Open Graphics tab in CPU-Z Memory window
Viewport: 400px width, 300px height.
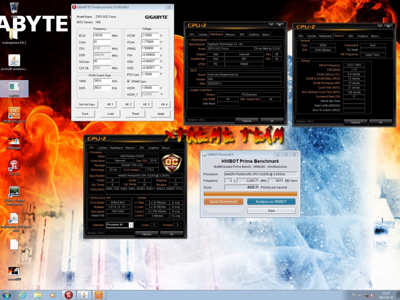(362, 36)
